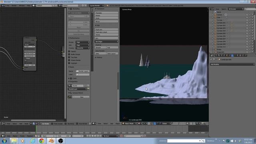The image size is (256, 144).
Task: Toggle the Buffer Groups checkbox
Action: point(69,54)
